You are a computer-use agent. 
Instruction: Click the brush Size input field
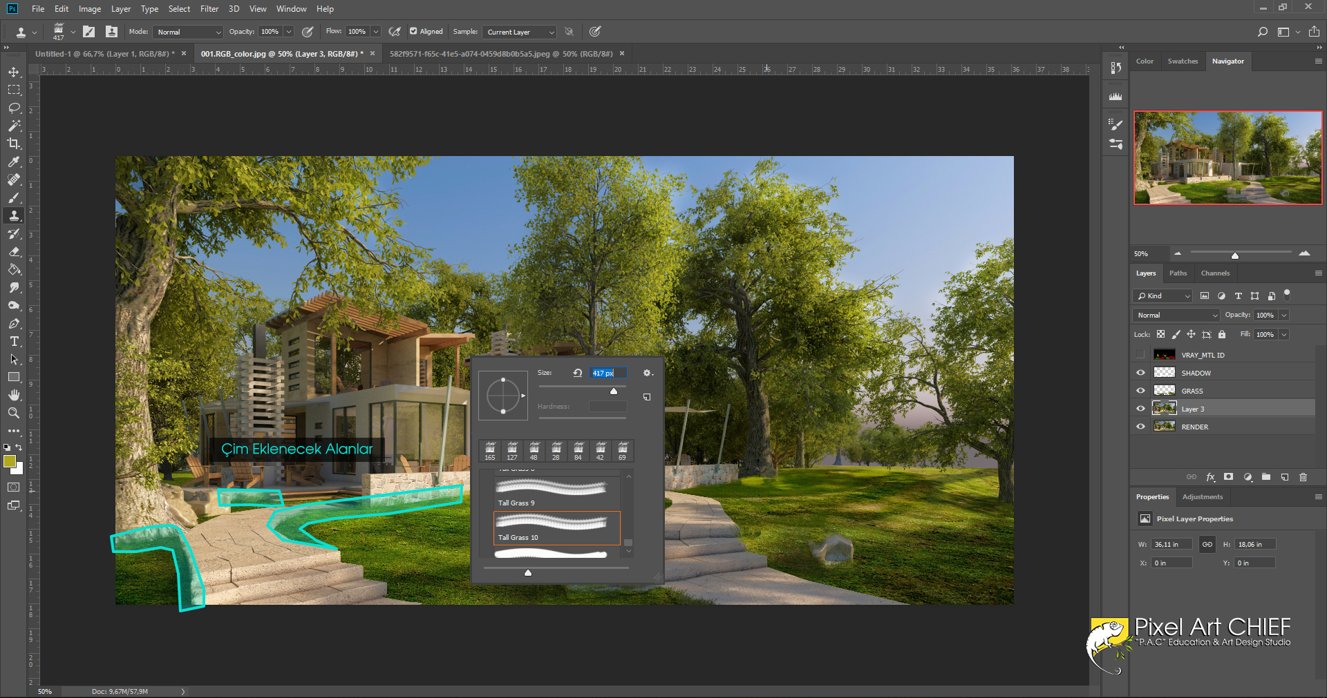coord(608,373)
